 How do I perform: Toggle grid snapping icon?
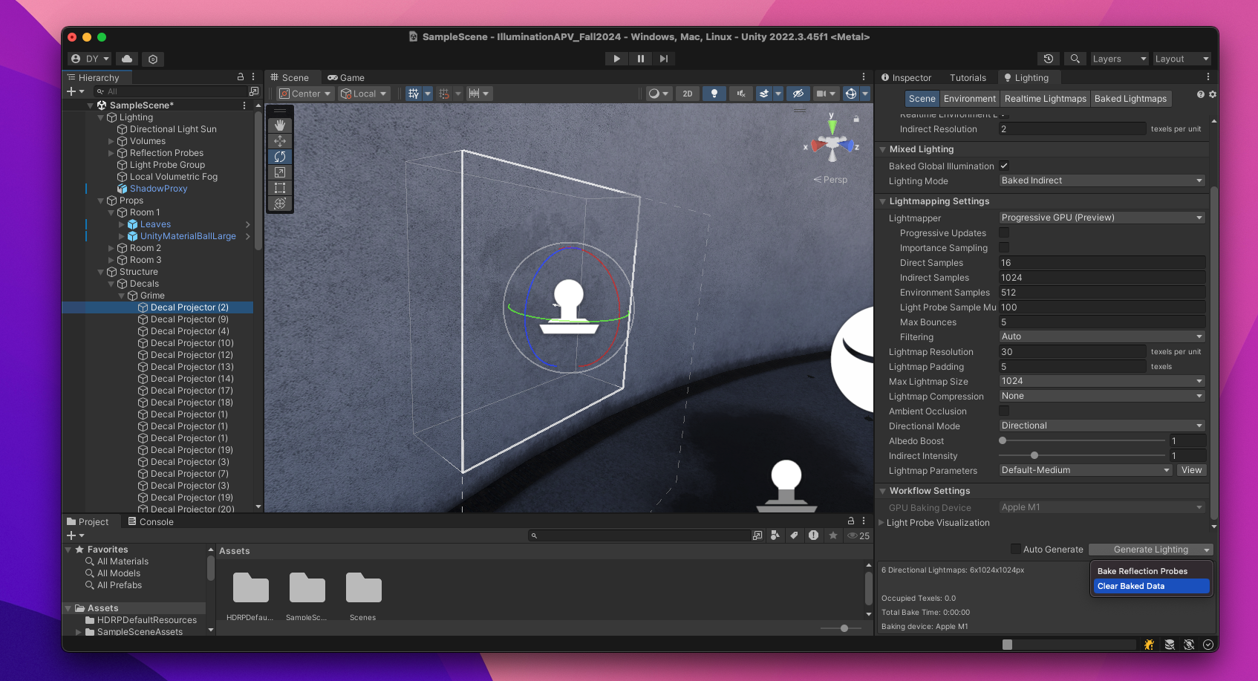444,94
